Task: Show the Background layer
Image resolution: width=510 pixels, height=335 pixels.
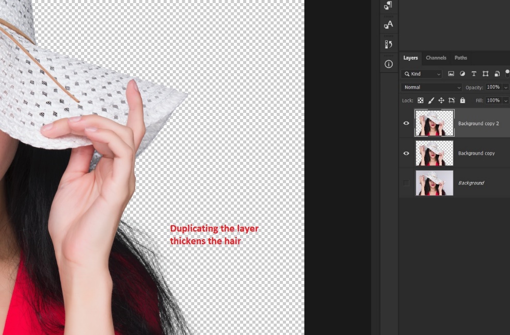Action: tap(406, 183)
